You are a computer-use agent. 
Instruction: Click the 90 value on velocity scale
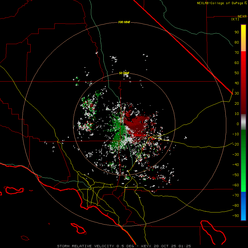coord(237,32)
